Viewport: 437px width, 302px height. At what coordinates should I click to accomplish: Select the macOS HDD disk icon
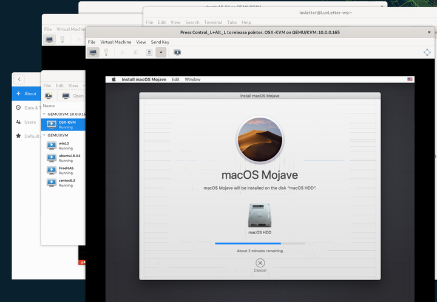tap(260, 215)
